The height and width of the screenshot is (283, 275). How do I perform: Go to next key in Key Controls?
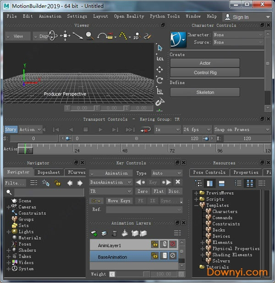pyautogui.click(x=167, y=182)
